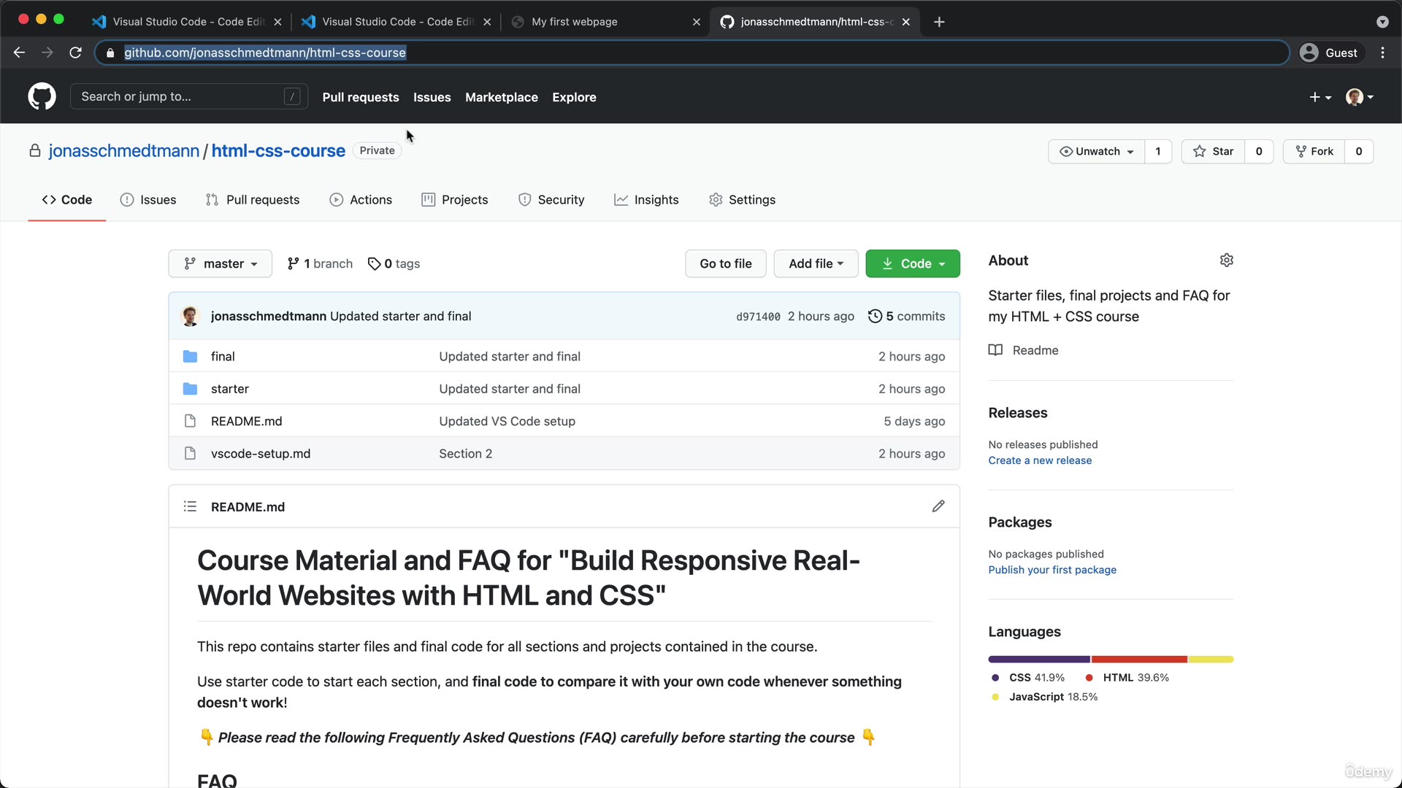Open the final folder
1402x788 pixels.
223,356
